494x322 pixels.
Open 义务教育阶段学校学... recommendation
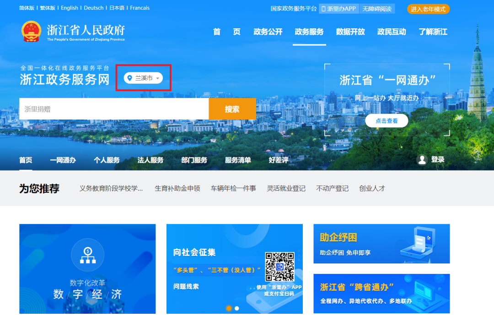click(x=111, y=188)
